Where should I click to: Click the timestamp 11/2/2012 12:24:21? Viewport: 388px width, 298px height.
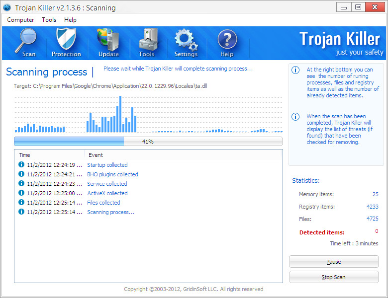[x=54, y=174]
